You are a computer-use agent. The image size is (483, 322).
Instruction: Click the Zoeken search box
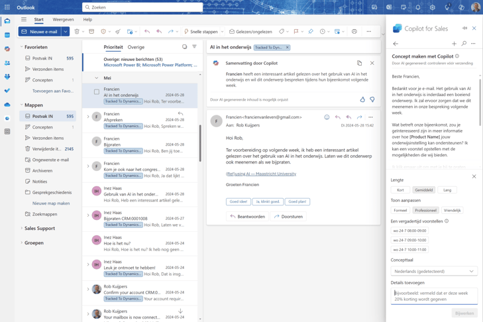[x=142, y=7]
